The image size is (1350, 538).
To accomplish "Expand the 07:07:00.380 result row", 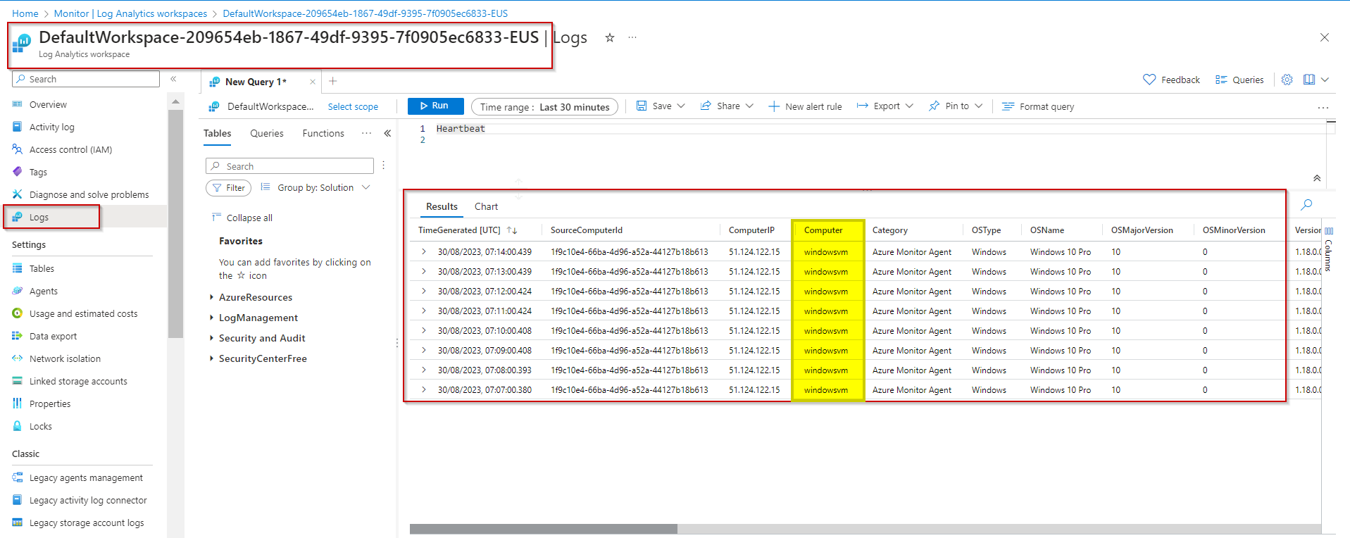I will coord(424,389).
